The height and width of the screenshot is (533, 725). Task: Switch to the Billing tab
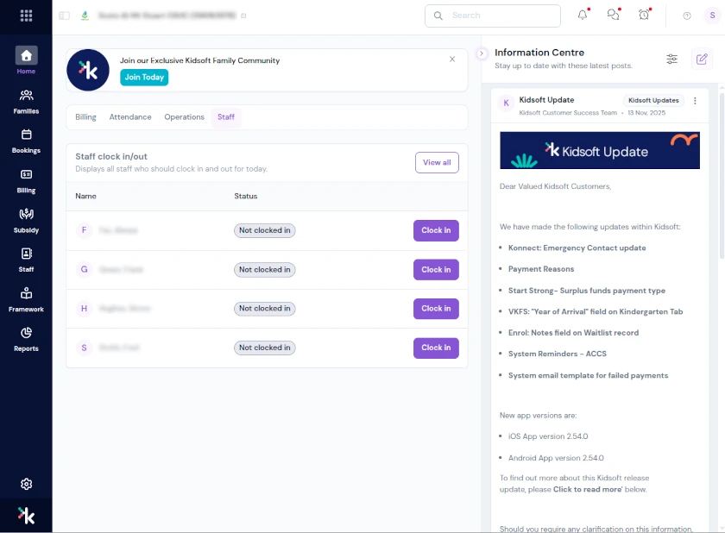(x=85, y=117)
